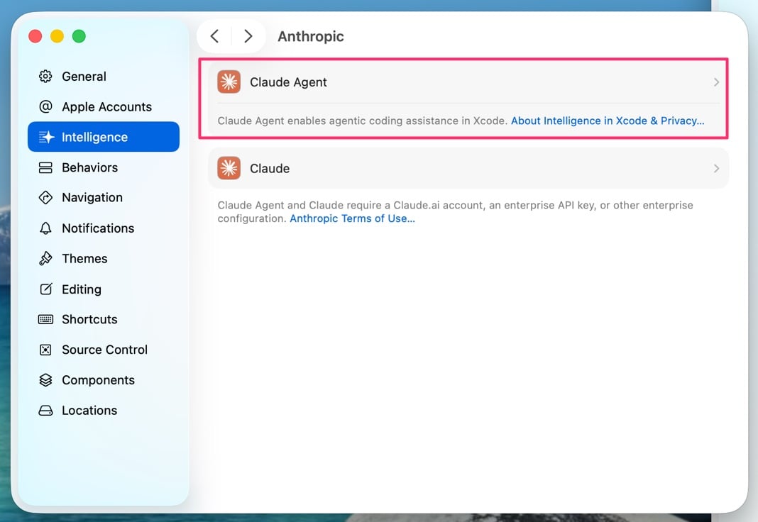Click the Notifications bell icon

point(45,228)
